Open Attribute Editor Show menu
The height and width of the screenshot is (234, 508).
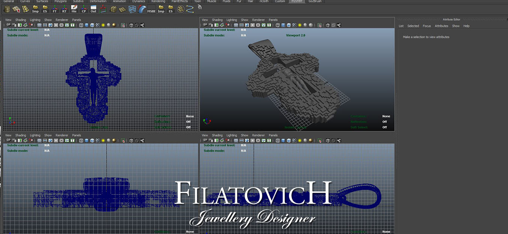tap(455, 26)
